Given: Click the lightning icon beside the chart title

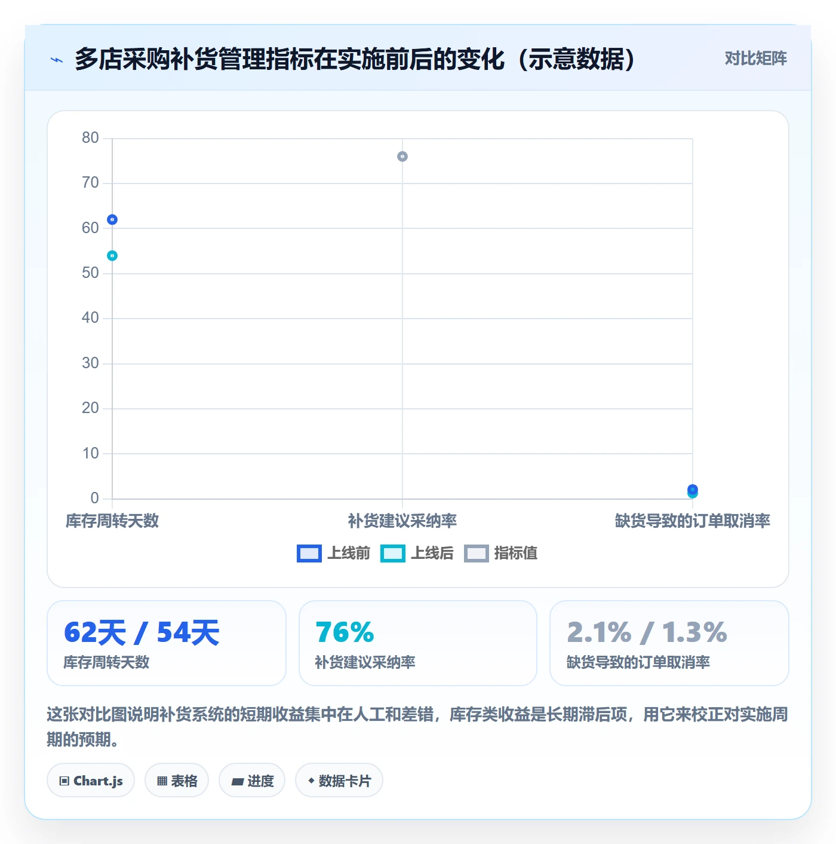Looking at the screenshot, I should [x=57, y=60].
